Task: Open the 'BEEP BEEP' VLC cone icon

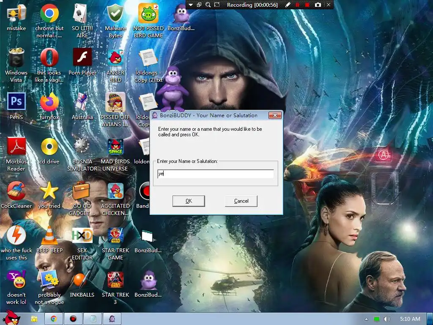Action: tap(49, 240)
